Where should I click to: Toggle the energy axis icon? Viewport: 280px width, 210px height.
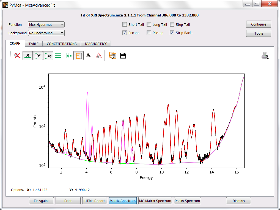pos(78,56)
